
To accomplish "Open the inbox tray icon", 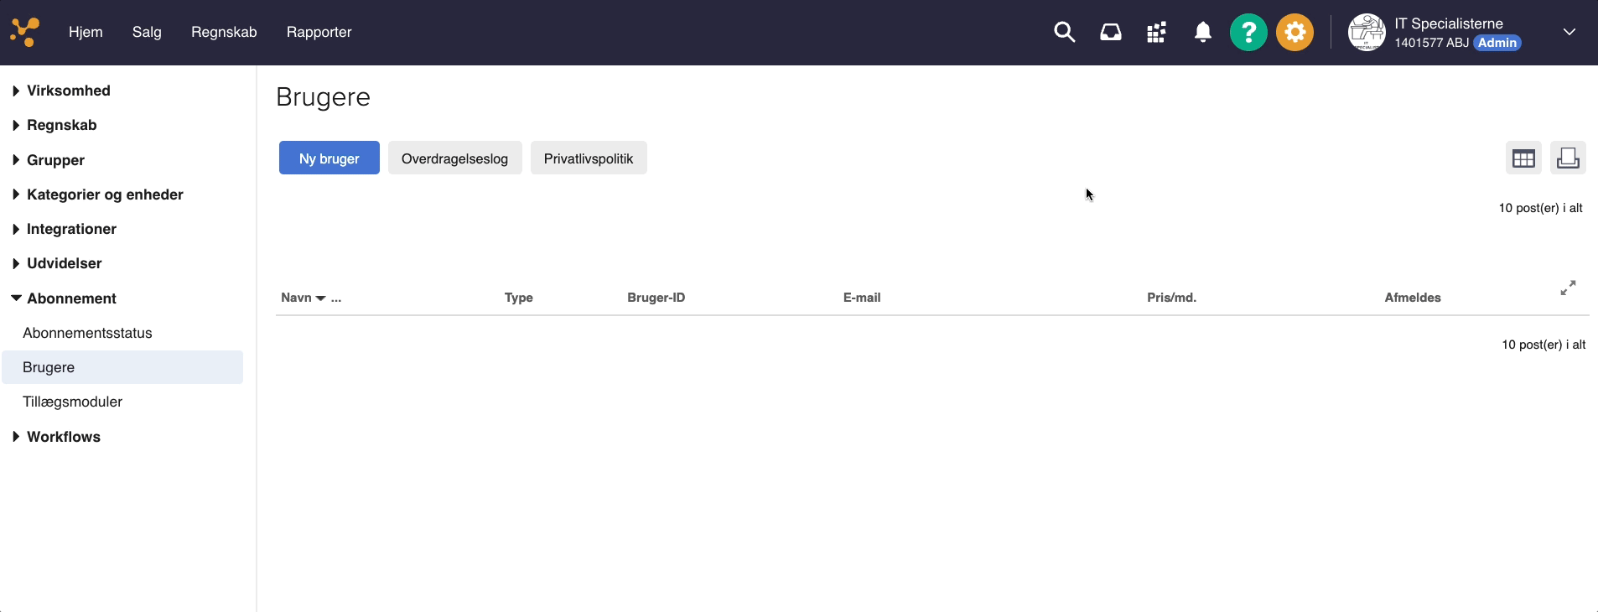I will tap(1110, 33).
